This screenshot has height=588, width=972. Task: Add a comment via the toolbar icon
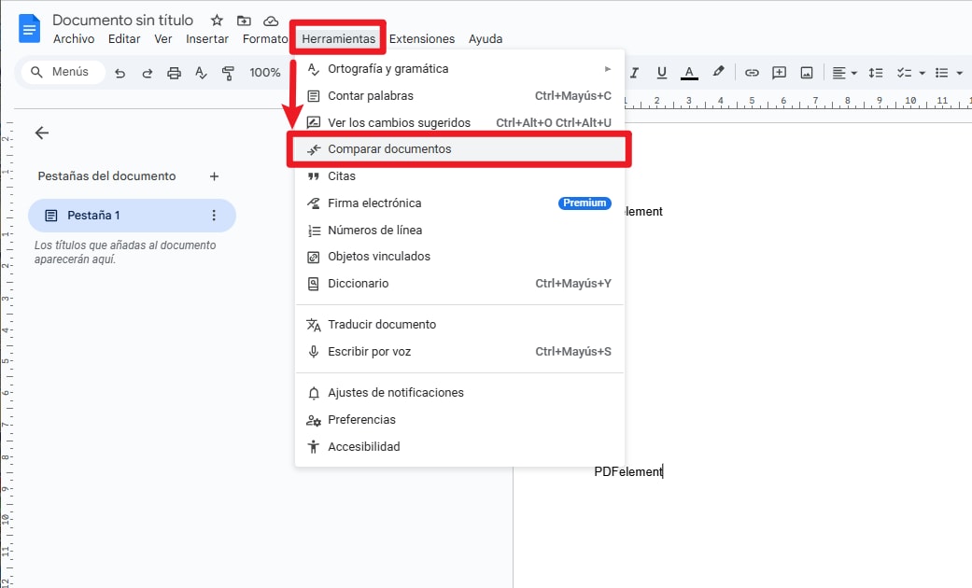click(x=779, y=72)
